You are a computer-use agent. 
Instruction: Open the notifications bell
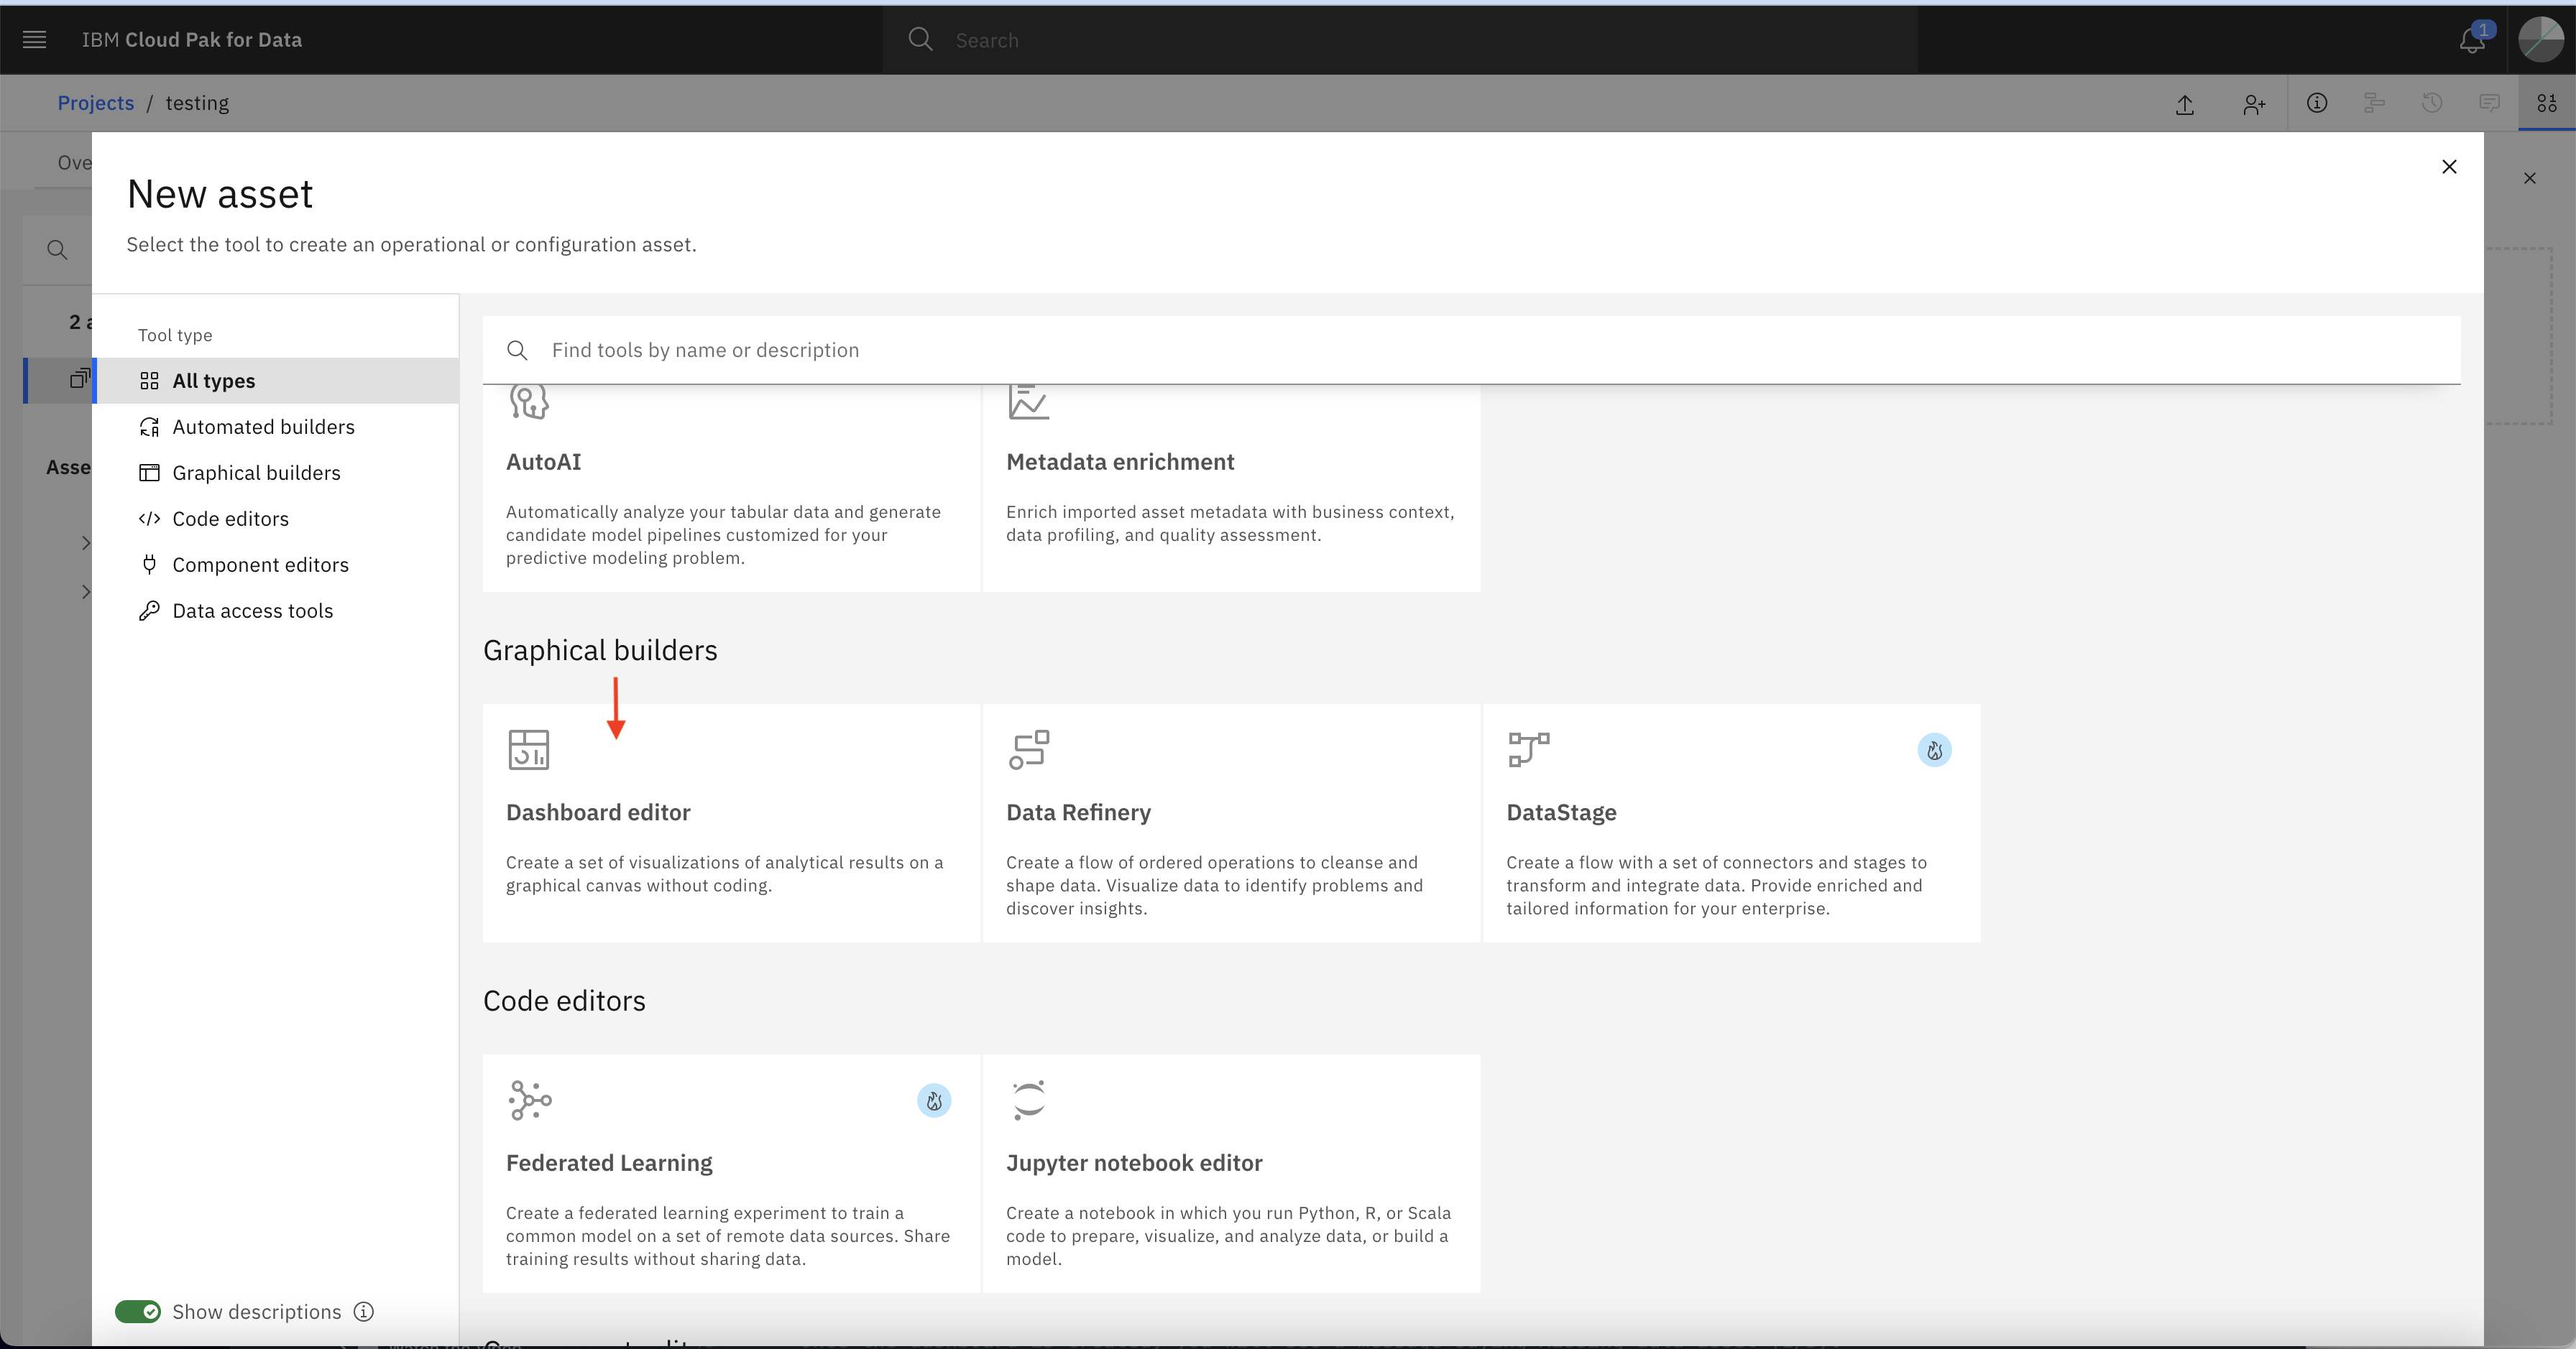2472,40
